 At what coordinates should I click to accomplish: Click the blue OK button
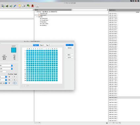click(x=70, y=45)
